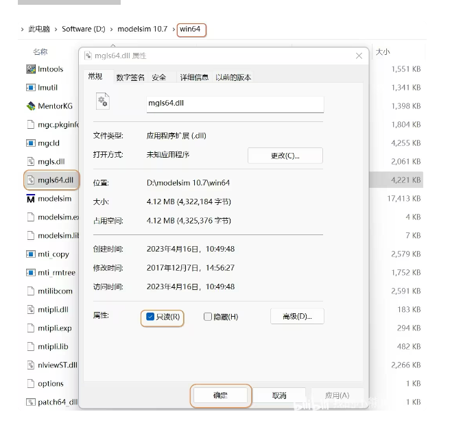This screenshot has height=425, width=450.
Task: Click the 未知应用程序 open-with value
Action: 168,155
